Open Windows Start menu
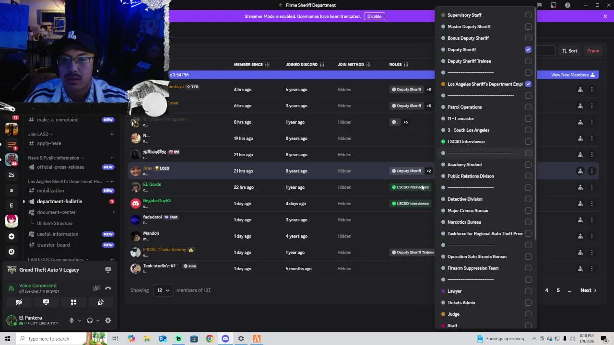Image resolution: width=614 pixels, height=345 pixels. (x=7, y=339)
